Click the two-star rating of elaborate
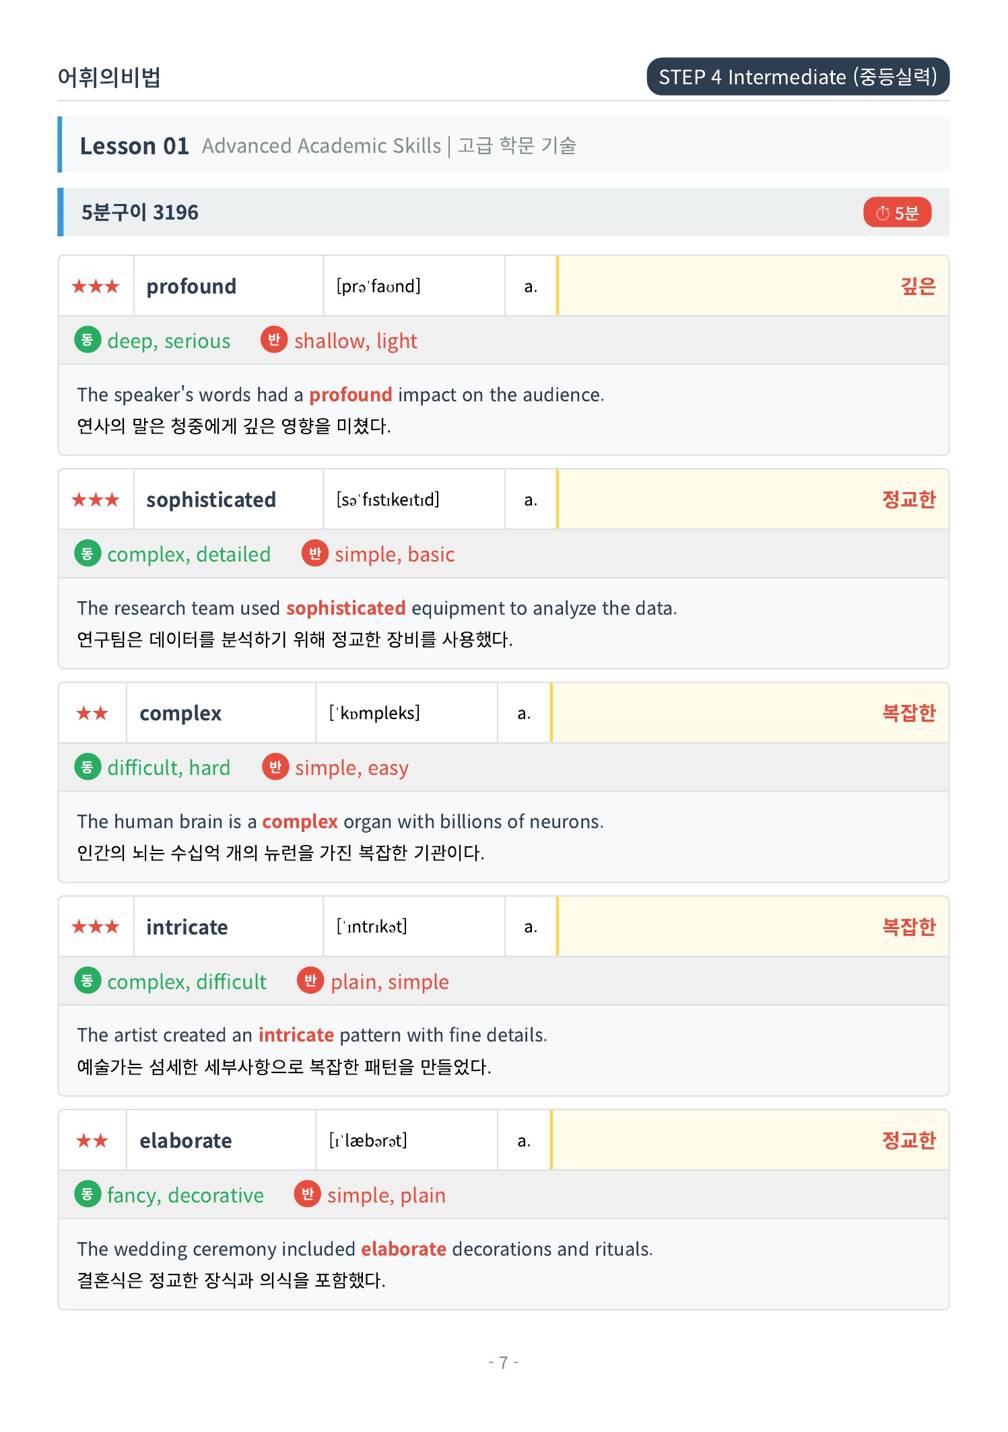Viewport: 1008px width, 1432px height. [92, 1140]
